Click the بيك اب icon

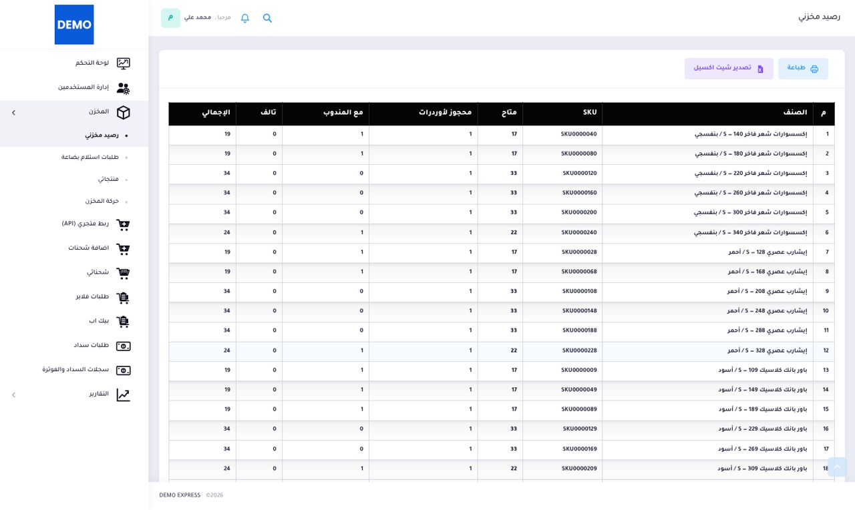click(123, 322)
